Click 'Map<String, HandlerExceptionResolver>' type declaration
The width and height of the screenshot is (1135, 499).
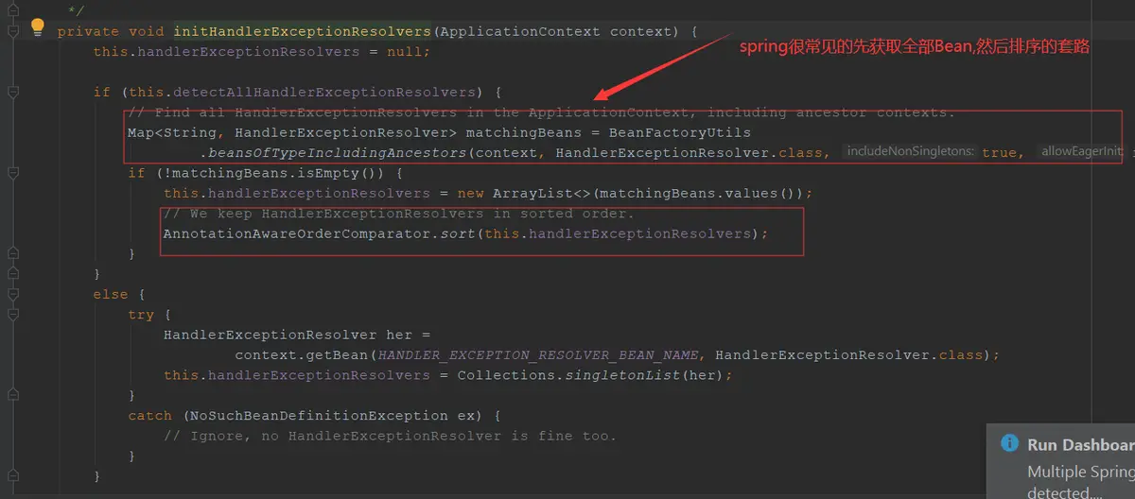292,132
